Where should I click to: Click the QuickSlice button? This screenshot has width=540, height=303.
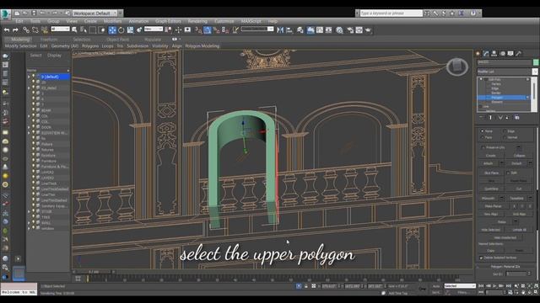tap(491, 189)
